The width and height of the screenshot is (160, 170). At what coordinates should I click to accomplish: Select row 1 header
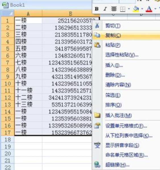tap(8, 20)
